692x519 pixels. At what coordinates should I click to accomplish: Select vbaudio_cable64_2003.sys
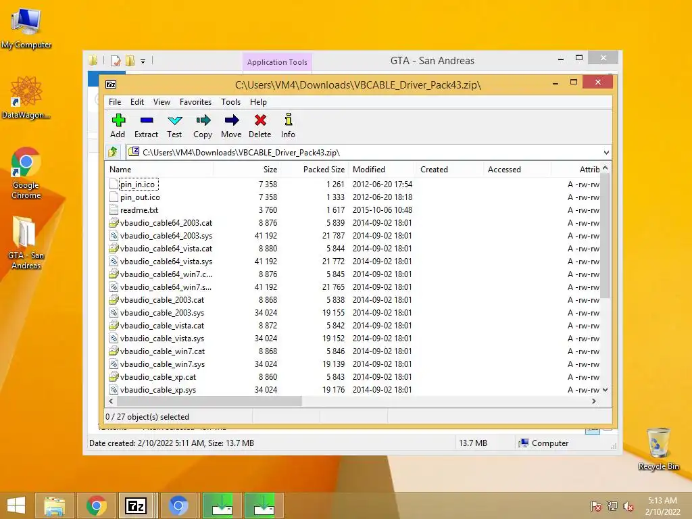tap(166, 236)
